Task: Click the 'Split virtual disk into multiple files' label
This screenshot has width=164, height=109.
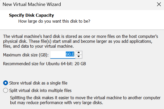Action: coord(40,90)
